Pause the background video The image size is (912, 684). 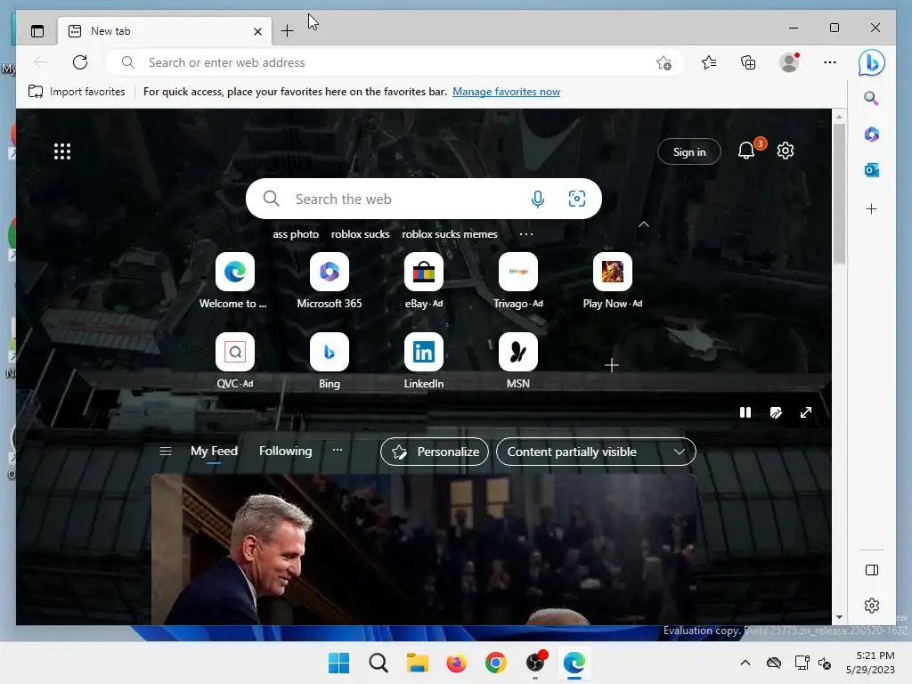pyautogui.click(x=745, y=412)
